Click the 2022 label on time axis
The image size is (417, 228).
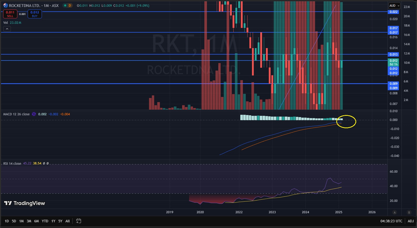(x=239, y=212)
